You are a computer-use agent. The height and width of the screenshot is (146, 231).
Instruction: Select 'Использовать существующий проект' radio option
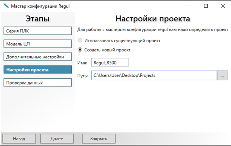(x=80, y=40)
